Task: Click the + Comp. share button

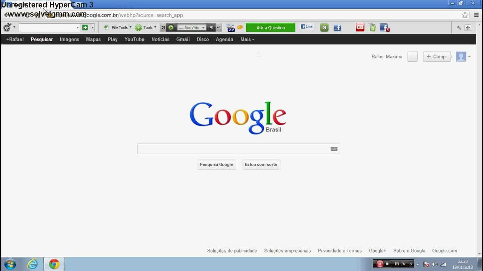Action: coord(437,56)
